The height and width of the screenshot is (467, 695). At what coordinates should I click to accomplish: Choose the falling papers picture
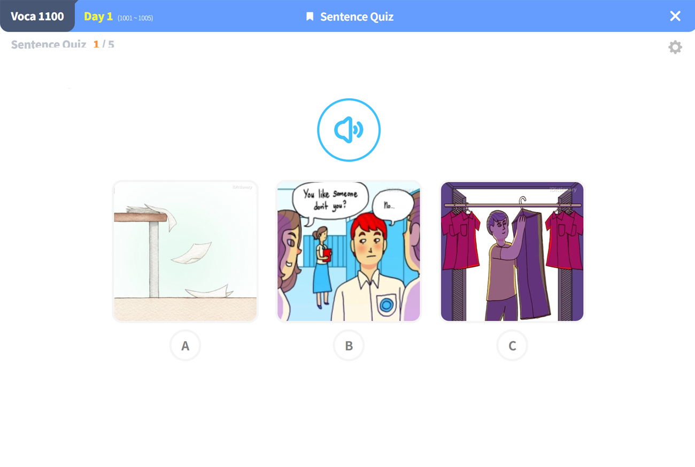pos(185,251)
